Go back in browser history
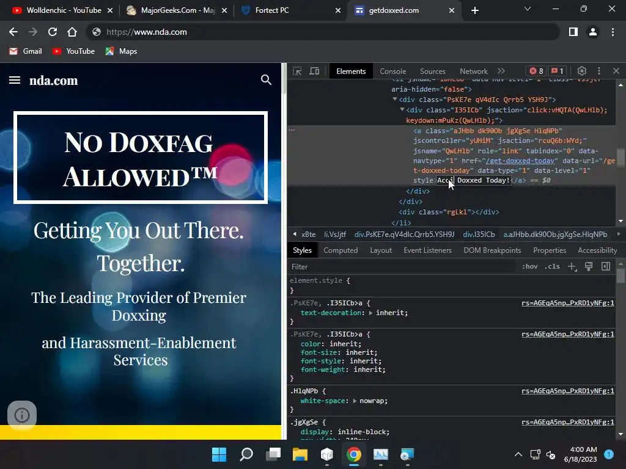 click(13, 32)
